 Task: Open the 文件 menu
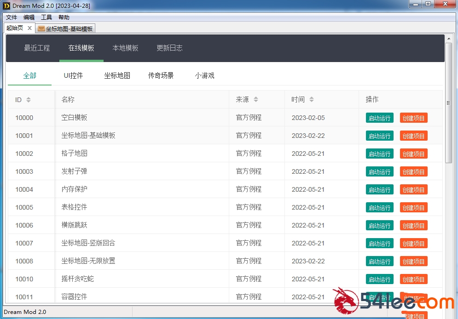coord(12,17)
